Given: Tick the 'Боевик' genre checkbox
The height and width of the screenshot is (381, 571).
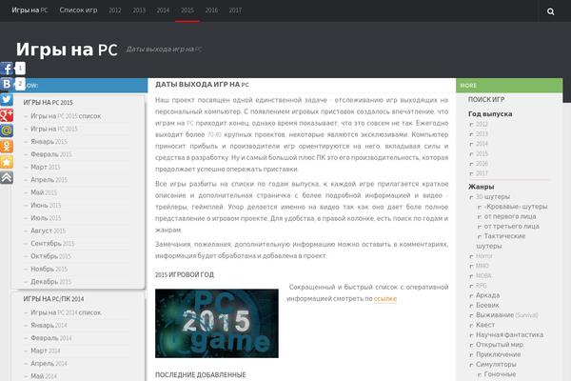Looking at the screenshot, I should [471, 306].
